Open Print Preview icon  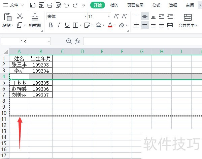(58, 5)
